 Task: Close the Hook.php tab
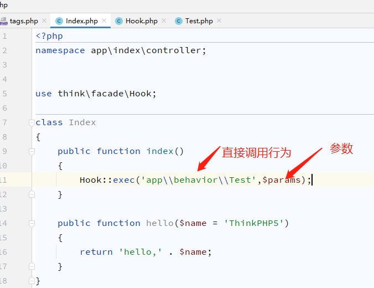(164, 21)
